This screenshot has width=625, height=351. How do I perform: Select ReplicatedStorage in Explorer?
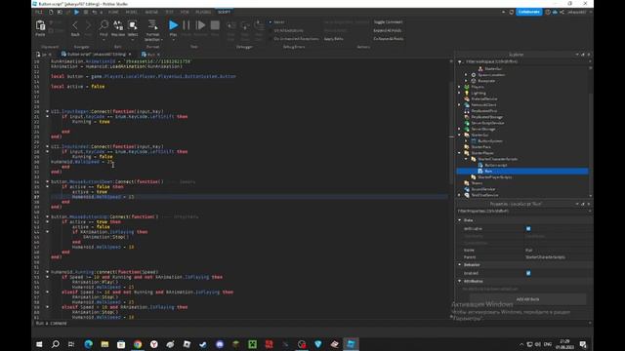[486, 117]
